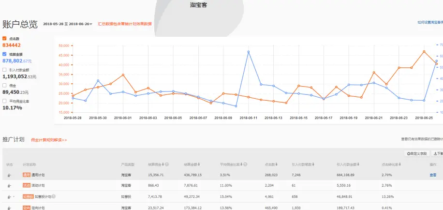Click the 下载 download button
Screen dimensions: 443x210
point(437,153)
